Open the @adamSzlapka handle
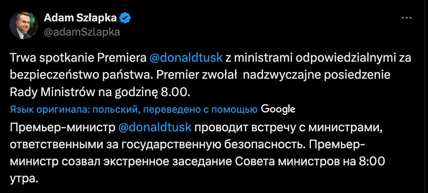 (81, 32)
